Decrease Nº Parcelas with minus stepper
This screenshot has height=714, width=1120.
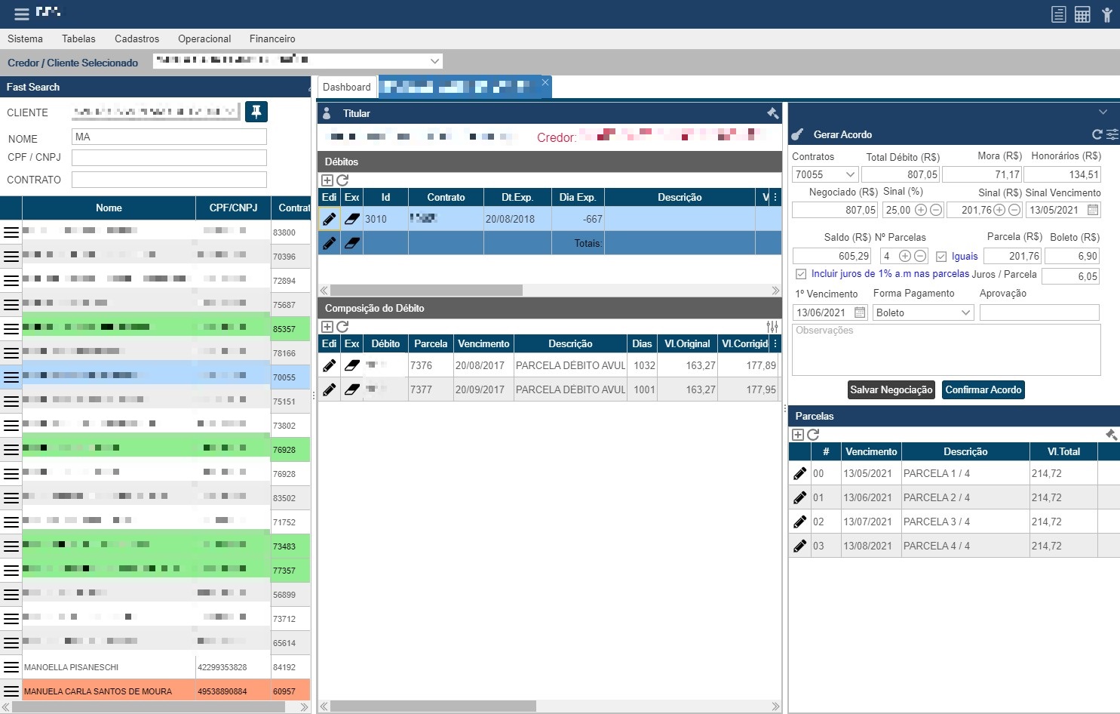920,256
